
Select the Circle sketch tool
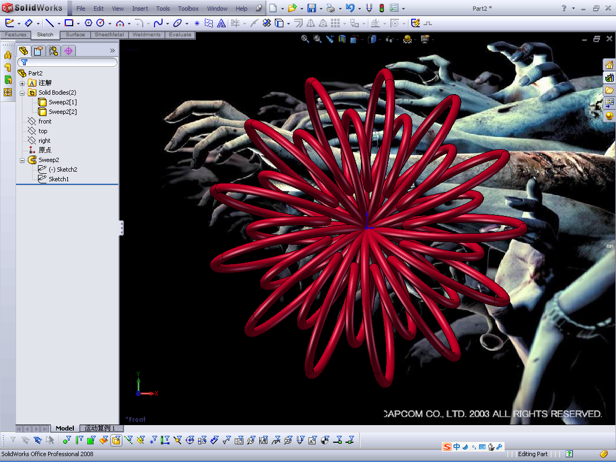[101, 23]
